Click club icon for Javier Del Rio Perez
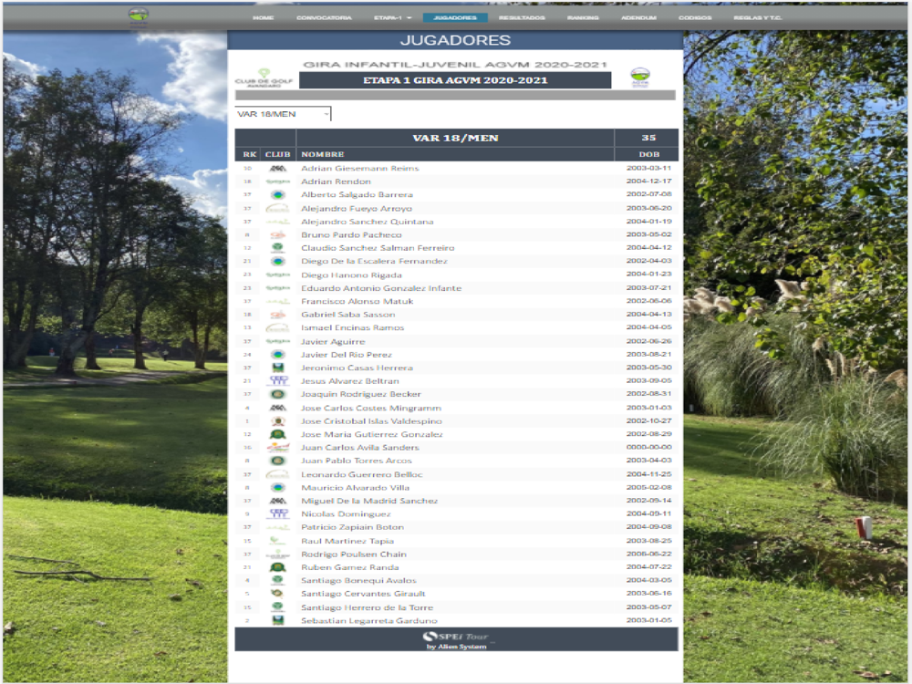Screen dimensions: 912x684 278,354
